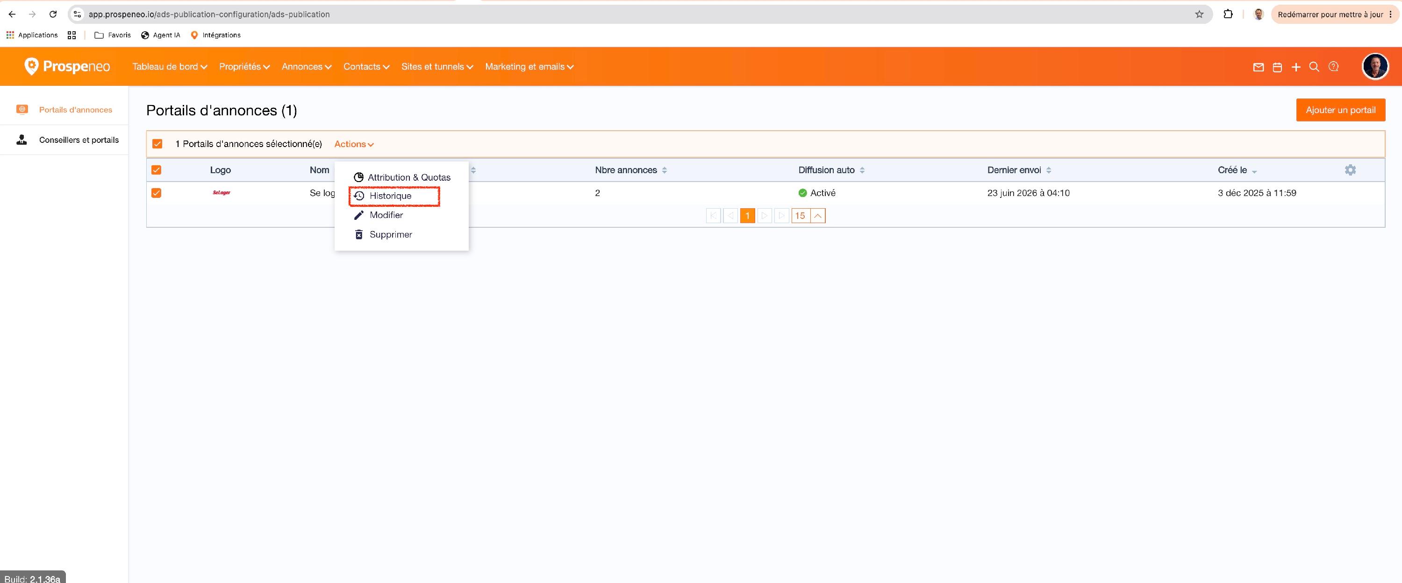Click the Ajouter un portail button
This screenshot has height=583, width=1402.
coord(1340,110)
